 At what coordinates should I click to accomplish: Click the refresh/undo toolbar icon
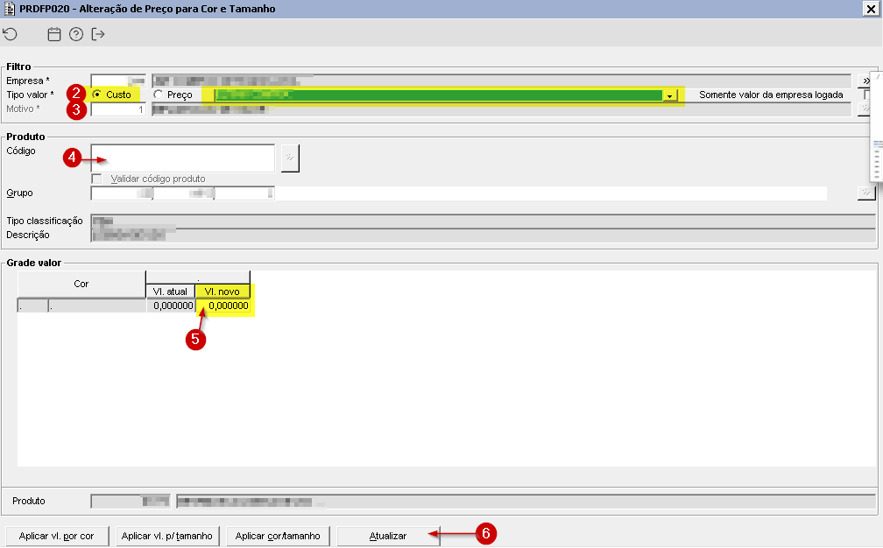tap(11, 34)
